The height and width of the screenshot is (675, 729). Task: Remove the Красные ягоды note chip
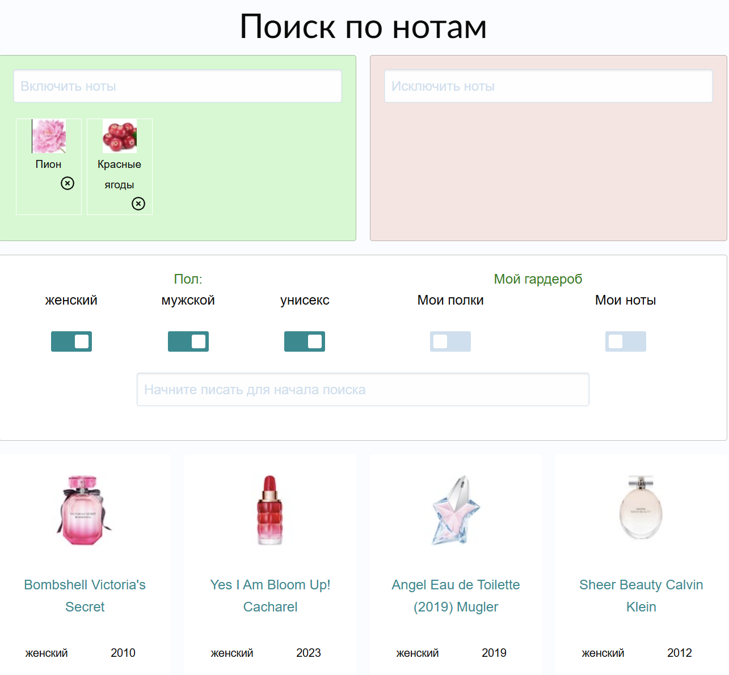138,204
